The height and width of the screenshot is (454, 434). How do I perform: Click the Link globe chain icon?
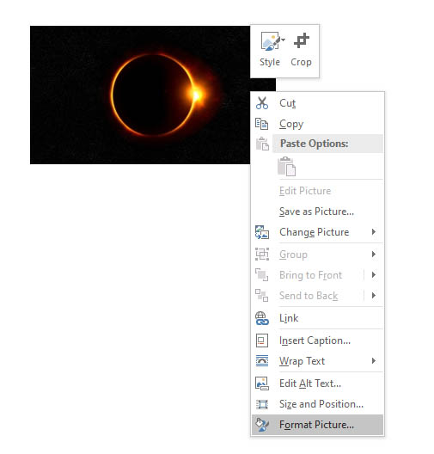[262, 318]
